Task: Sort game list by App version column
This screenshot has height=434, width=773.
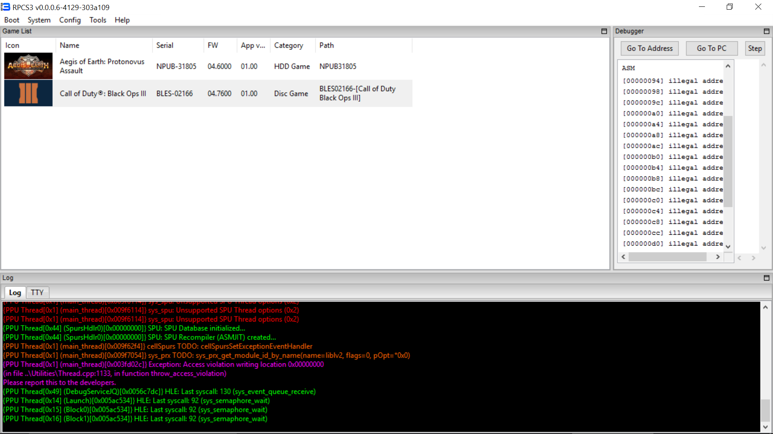Action: pos(254,45)
